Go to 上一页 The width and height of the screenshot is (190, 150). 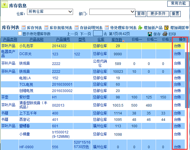pyautogui.click(x=72, y=34)
